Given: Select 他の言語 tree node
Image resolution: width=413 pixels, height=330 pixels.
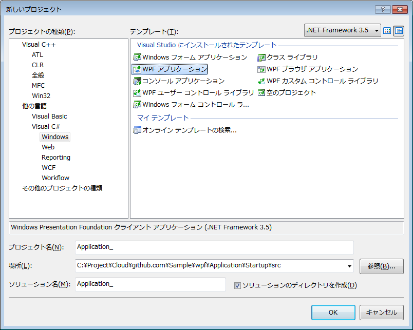Looking at the screenshot, I should (x=34, y=106).
